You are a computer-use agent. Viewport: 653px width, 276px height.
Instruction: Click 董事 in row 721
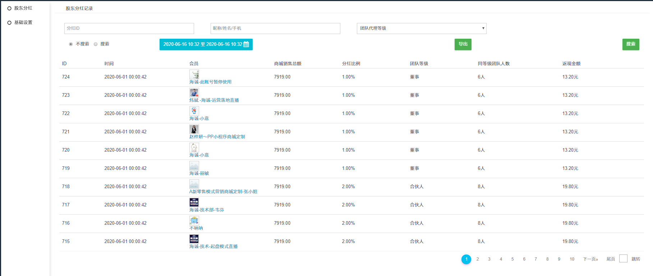[414, 132]
